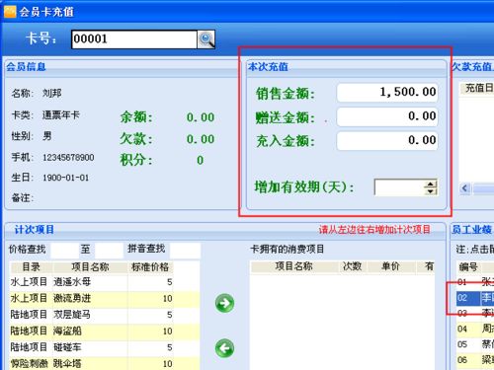
Task: Select staff row number 03
Action: [x=475, y=313]
